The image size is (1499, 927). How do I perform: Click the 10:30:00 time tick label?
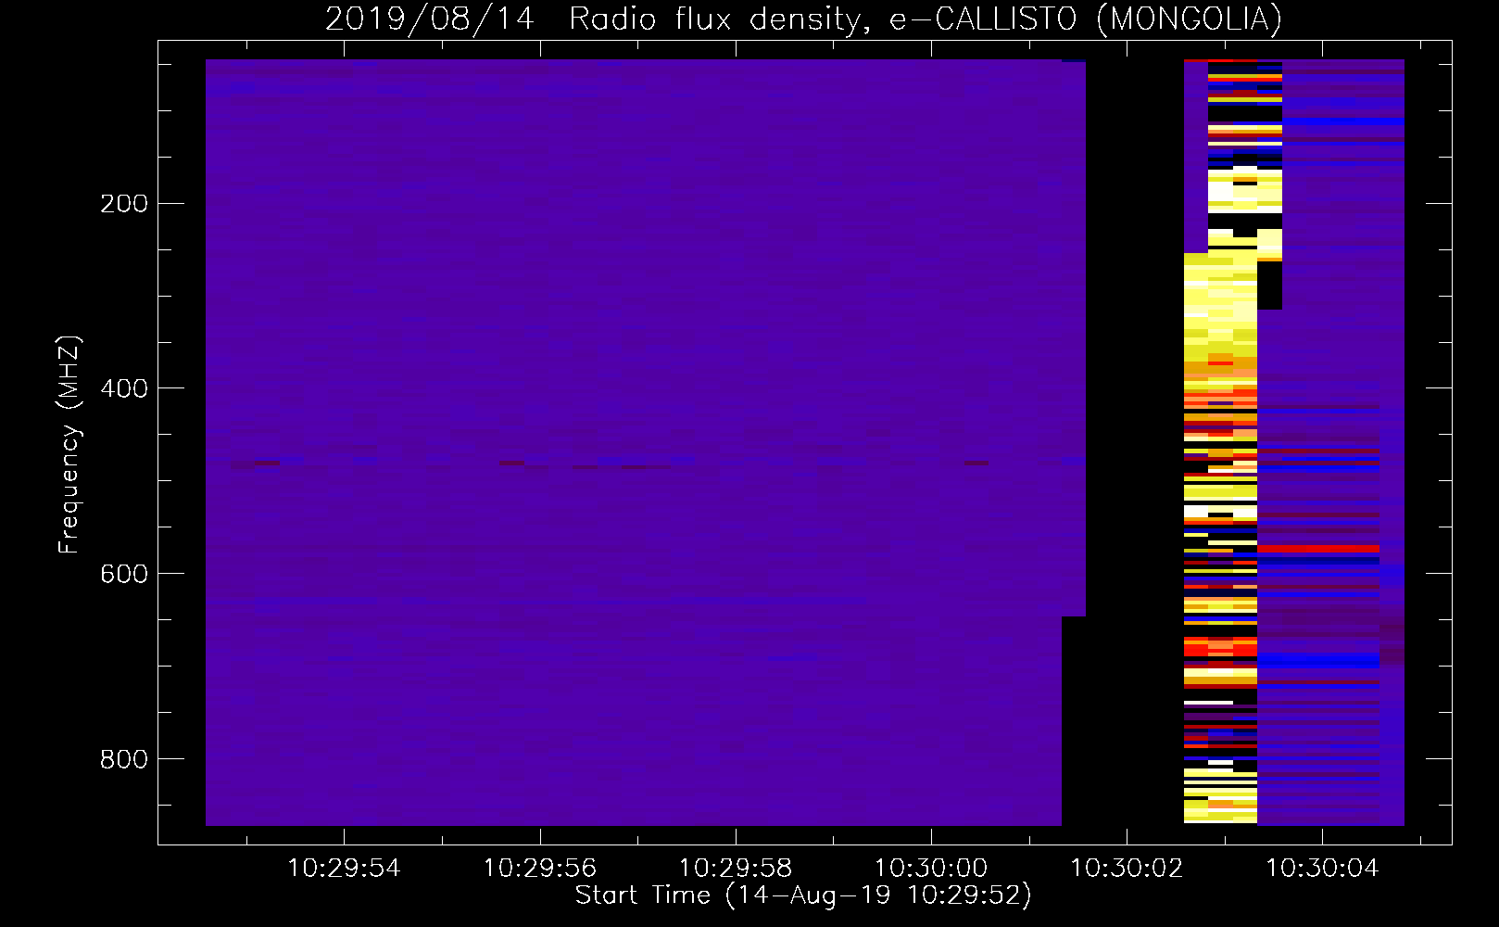pyautogui.click(x=931, y=869)
